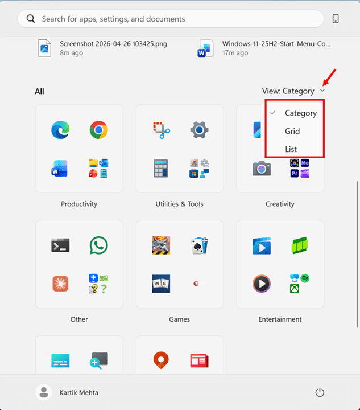Image resolution: width=360 pixels, height=410 pixels.
Task: Click the Power button
Action: (x=320, y=392)
